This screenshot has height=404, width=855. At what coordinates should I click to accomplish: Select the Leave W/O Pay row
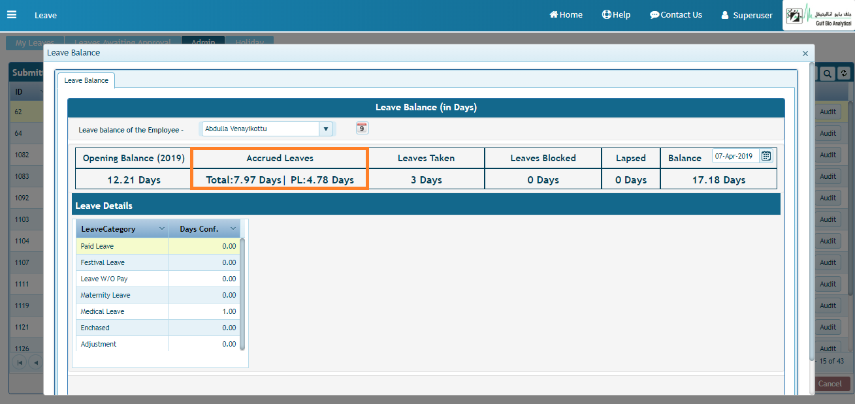pos(158,279)
